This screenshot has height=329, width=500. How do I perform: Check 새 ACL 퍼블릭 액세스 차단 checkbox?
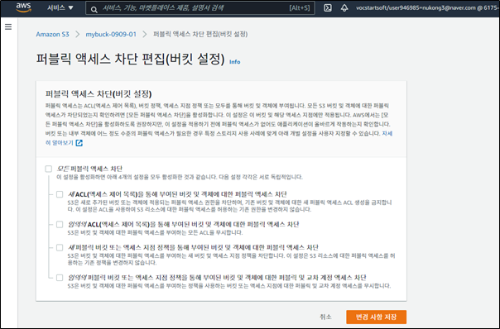click(x=60, y=194)
